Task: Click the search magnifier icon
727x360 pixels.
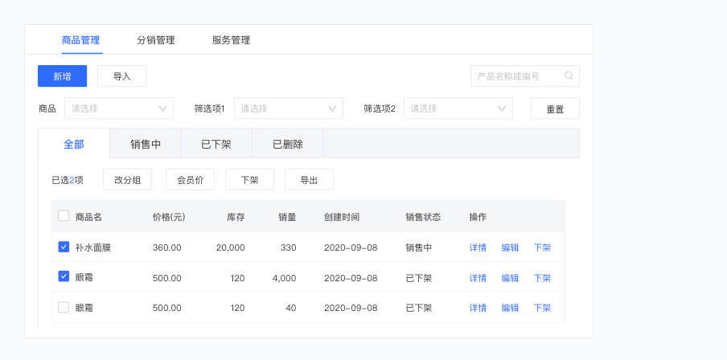Action: coord(569,76)
